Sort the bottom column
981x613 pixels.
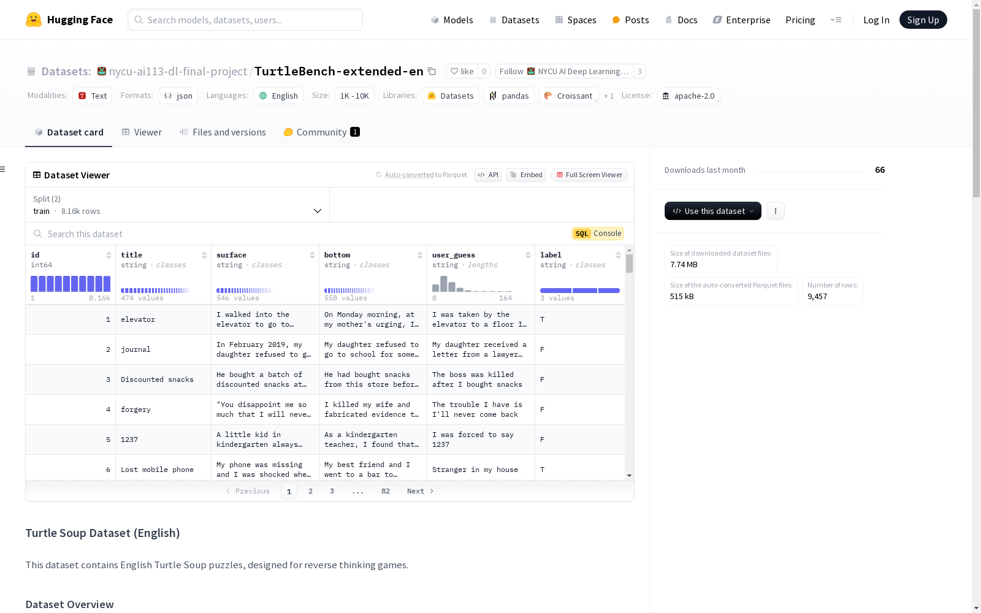pyautogui.click(x=420, y=255)
